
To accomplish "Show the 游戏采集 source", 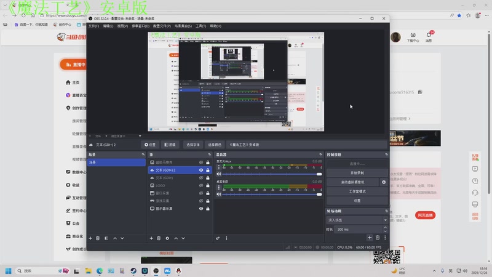I will tap(201, 201).
